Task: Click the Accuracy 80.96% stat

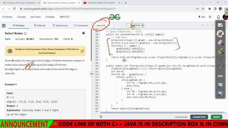Action: pos(25,39)
